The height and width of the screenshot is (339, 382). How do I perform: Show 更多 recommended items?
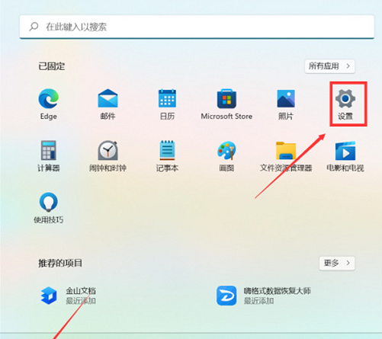coord(337,264)
